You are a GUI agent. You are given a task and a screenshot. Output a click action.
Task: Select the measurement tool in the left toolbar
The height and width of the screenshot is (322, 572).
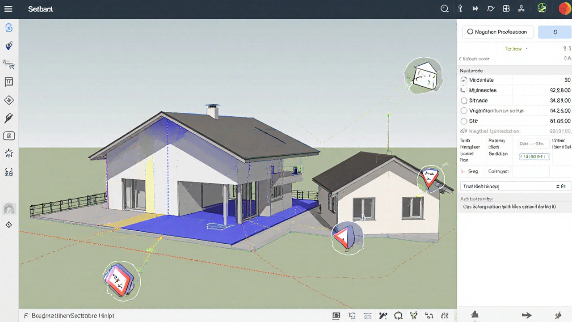tap(9, 65)
